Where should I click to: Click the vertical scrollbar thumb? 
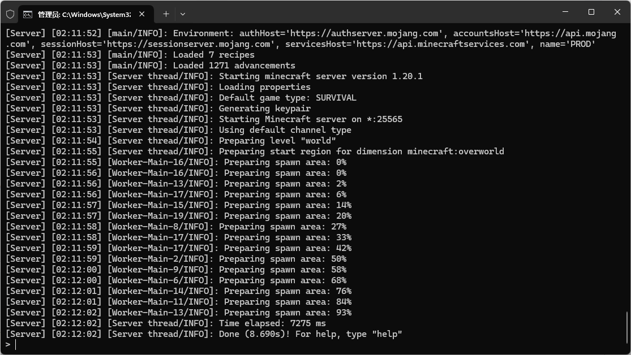pos(627,327)
